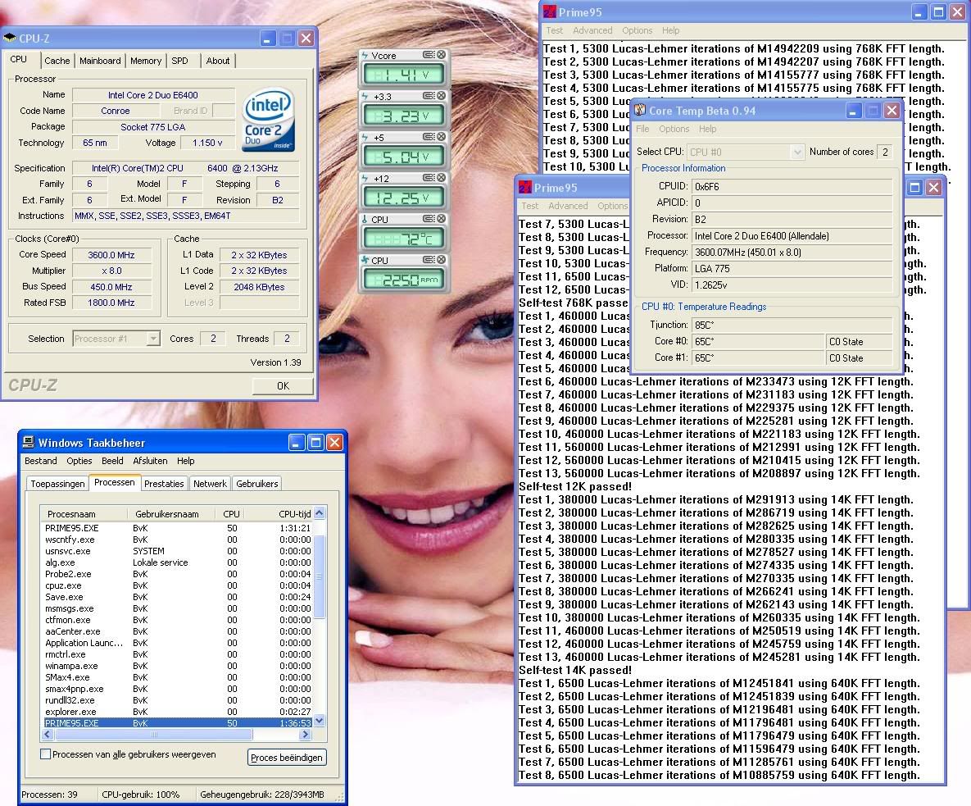Open the dock icon on Vcore widget
971x806 pixels.
[x=429, y=55]
